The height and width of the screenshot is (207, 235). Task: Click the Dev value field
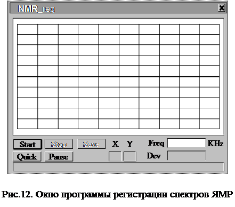(x=187, y=156)
